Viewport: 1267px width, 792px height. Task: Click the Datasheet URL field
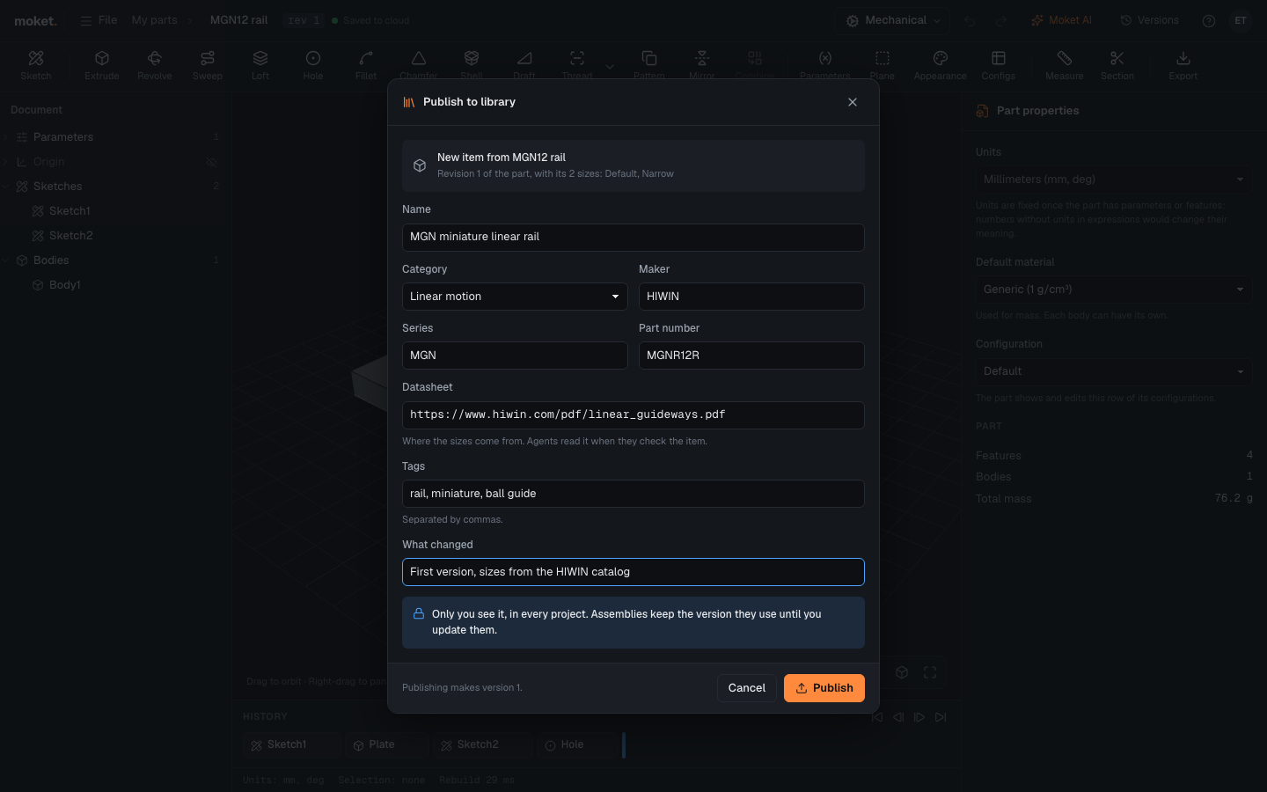(x=633, y=415)
